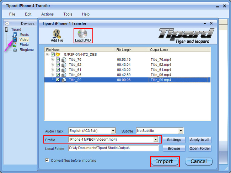This screenshot has height=173, width=231.
Task: Open the Tools menu
Action: (x=68, y=14)
